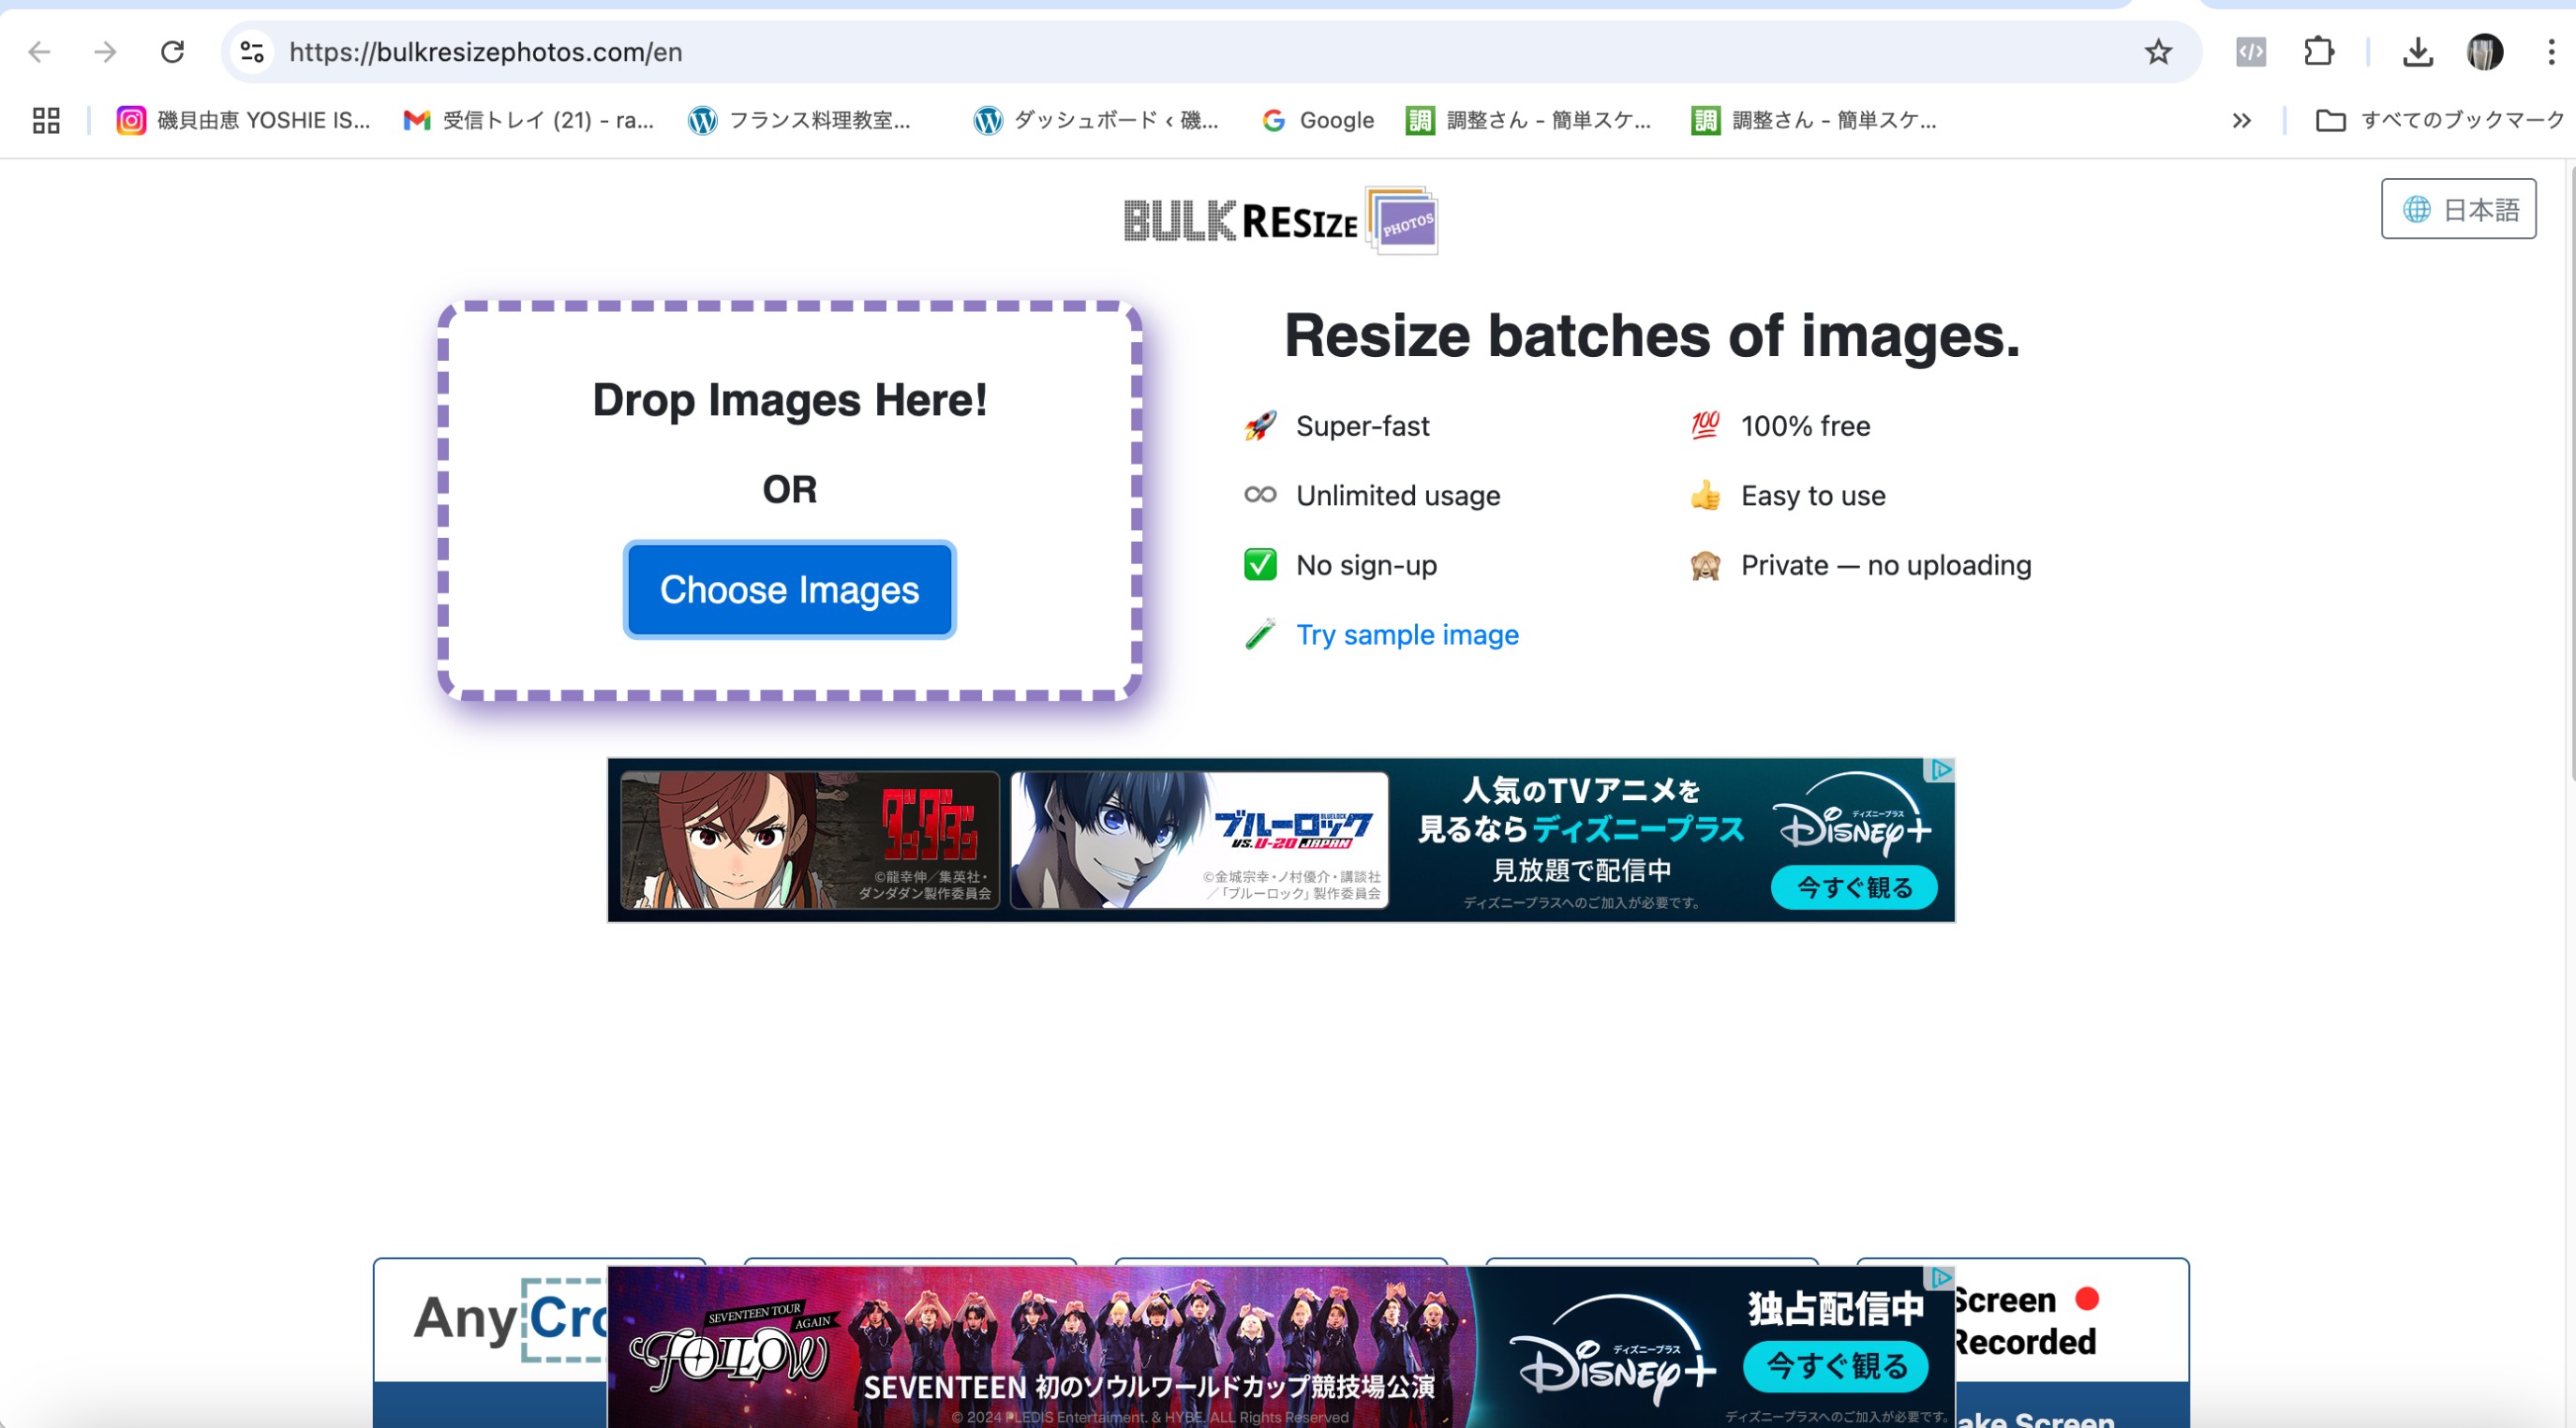Open the ダッシュボード WordPress bookmark
The height and width of the screenshot is (1428, 2576).
point(1096,120)
